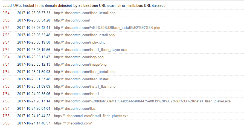Open the https install_flash_player.exe URL

point(91,116)
